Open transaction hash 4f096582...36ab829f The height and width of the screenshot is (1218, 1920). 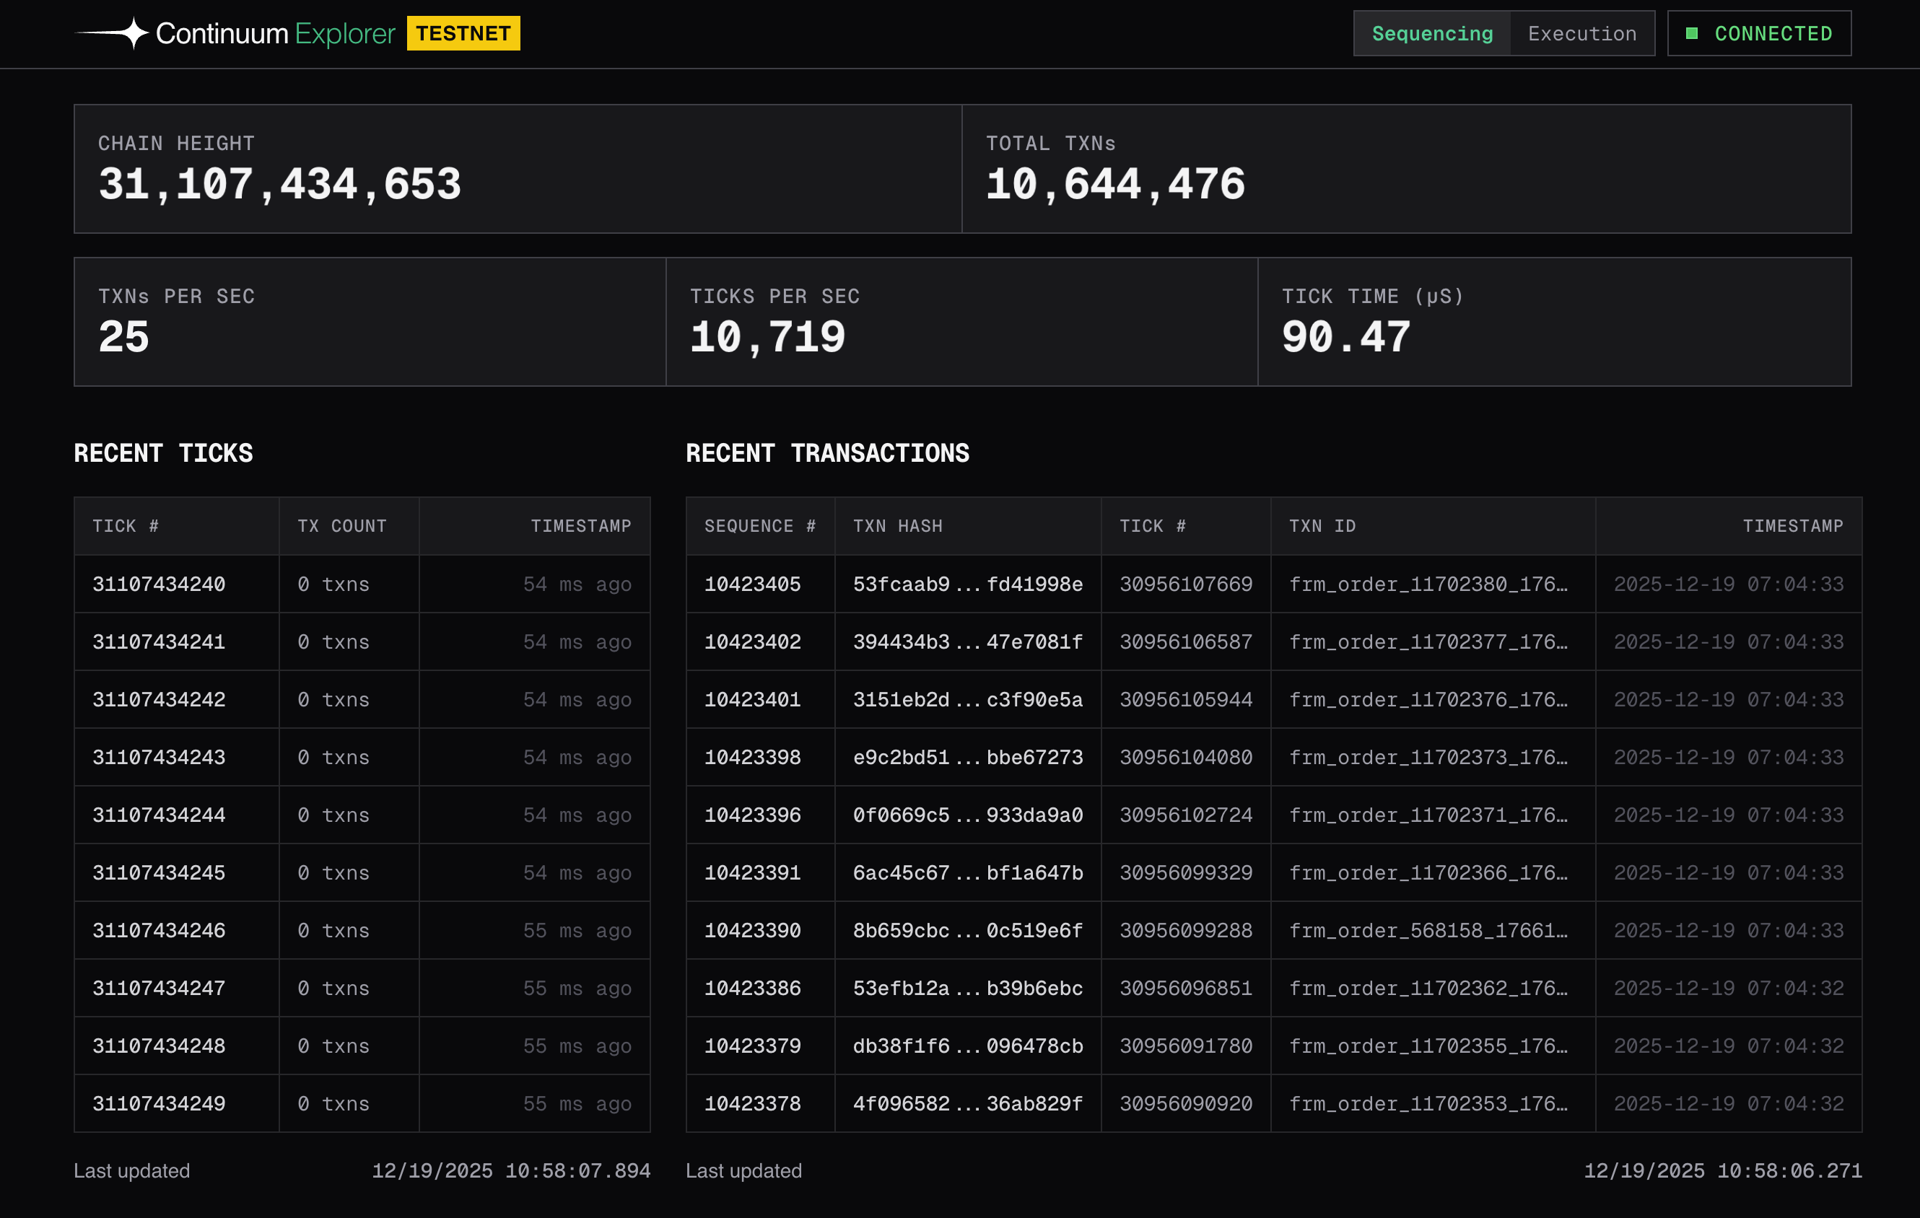[x=967, y=1103]
